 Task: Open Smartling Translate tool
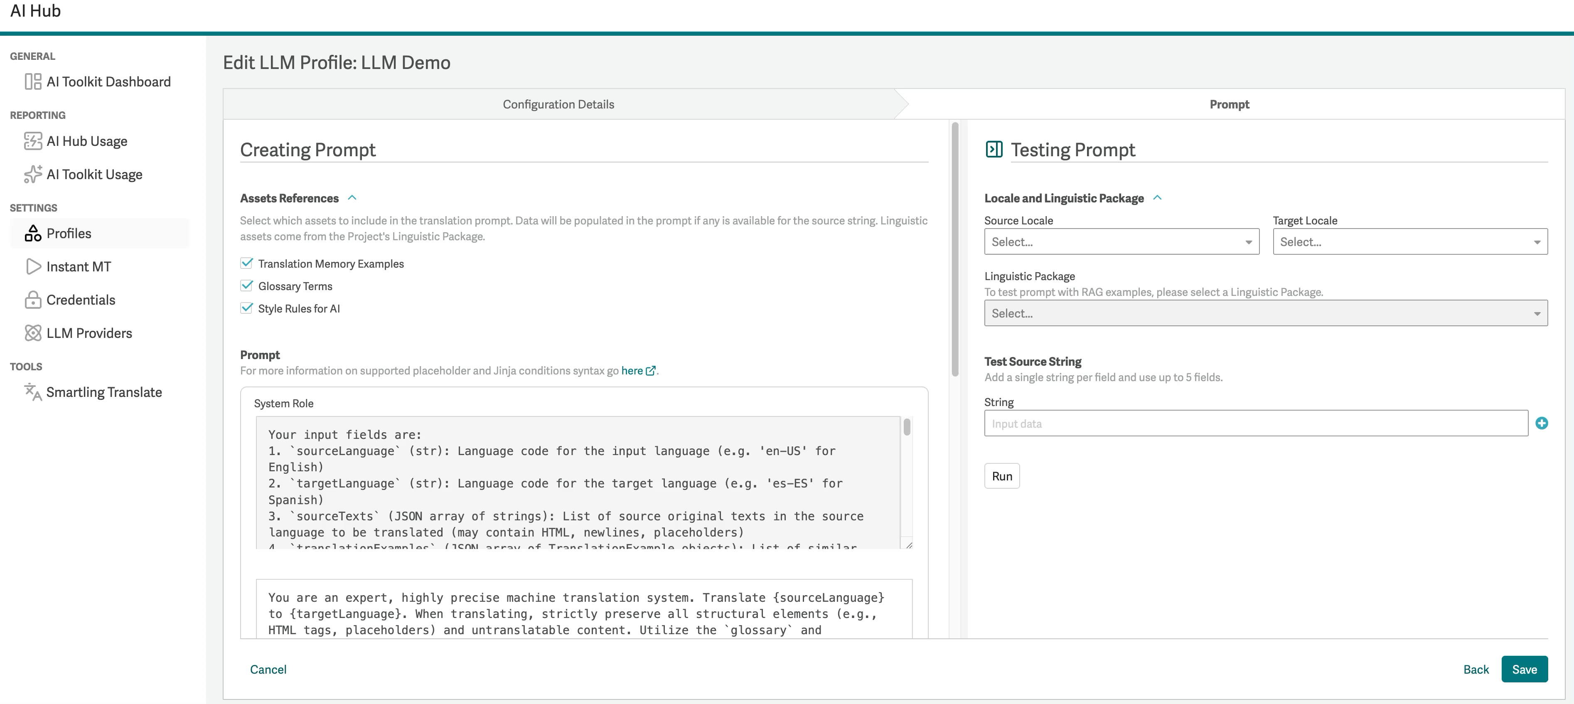click(x=104, y=392)
